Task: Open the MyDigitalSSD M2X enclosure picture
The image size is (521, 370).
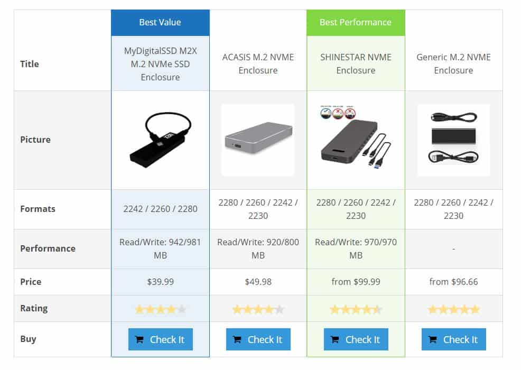Action: click(160, 140)
